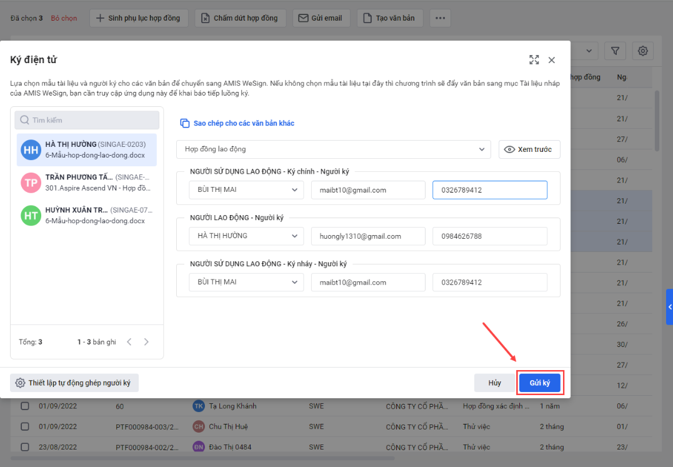Click the HT avatar icon
The width and height of the screenshot is (673, 467).
pyautogui.click(x=31, y=215)
